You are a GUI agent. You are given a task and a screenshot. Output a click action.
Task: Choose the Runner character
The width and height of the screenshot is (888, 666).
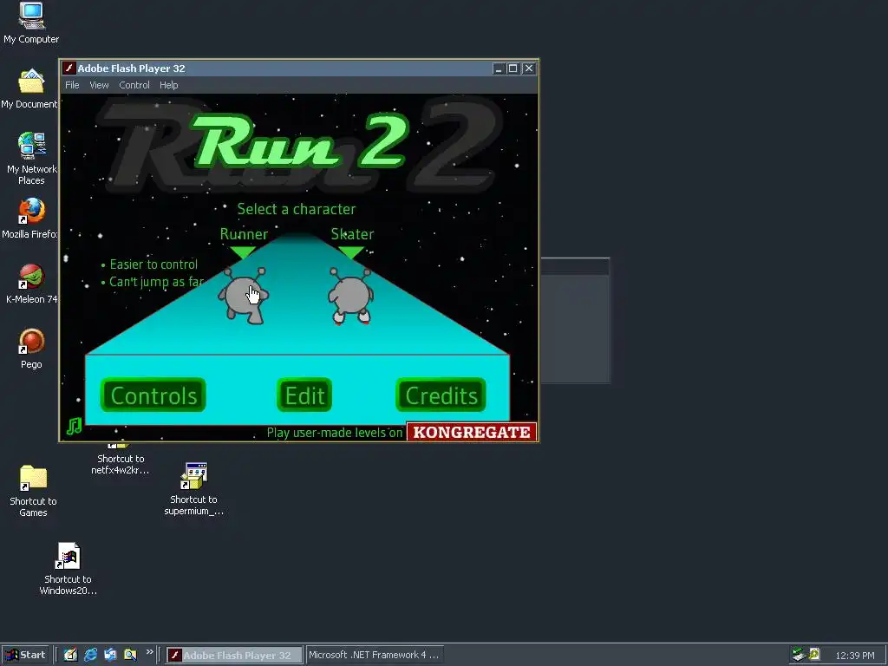[x=244, y=296]
